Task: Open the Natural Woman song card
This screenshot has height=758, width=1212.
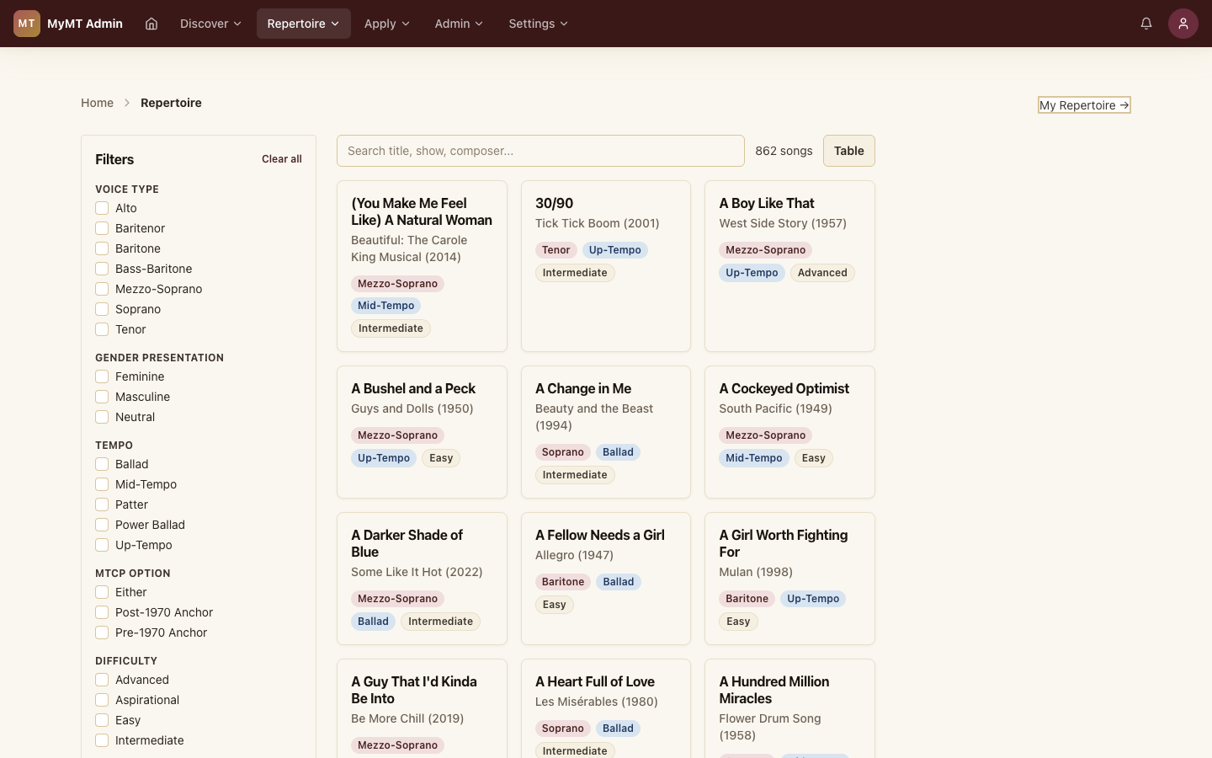Action: coord(422,266)
